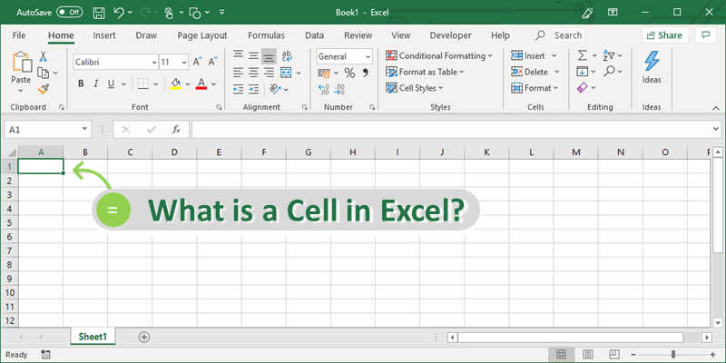
Task: Switch to the Data tab
Action: pyautogui.click(x=314, y=35)
